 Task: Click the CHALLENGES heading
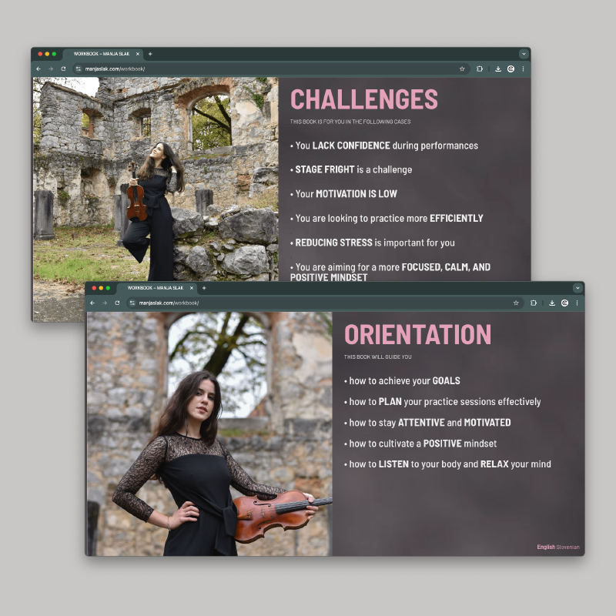tap(363, 99)
